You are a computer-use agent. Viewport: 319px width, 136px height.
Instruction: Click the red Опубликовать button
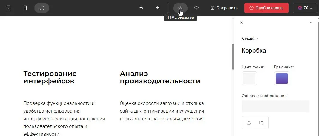[x=266, y=8]
